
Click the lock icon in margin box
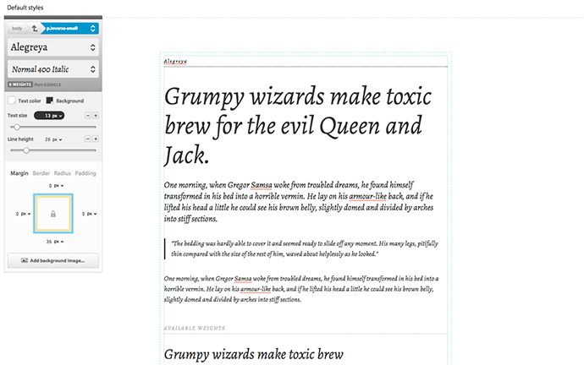53,215
